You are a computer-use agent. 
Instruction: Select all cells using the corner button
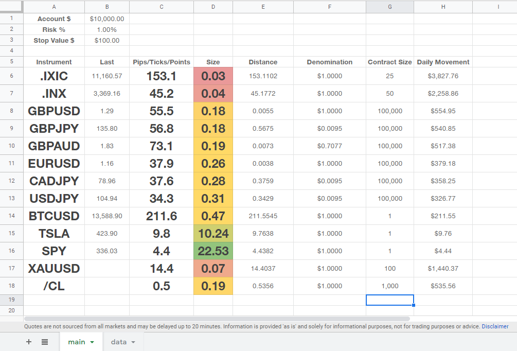point(11,7)
